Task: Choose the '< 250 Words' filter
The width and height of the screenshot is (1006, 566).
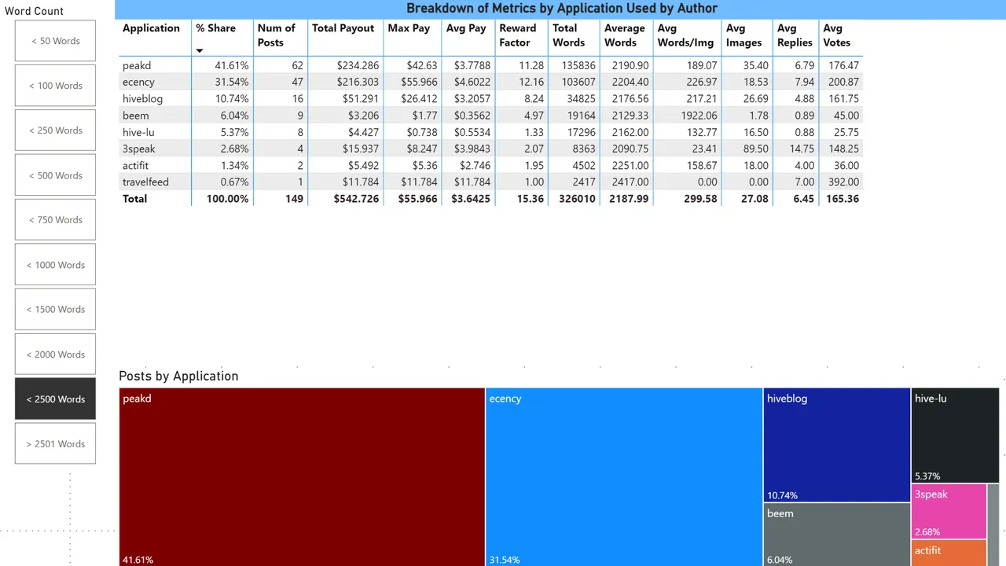Action: click(55, 130)
